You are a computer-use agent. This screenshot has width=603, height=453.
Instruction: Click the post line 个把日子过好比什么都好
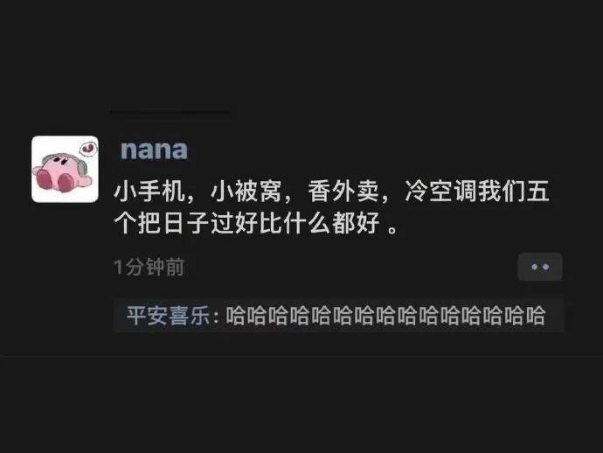[x=255, y=223]
